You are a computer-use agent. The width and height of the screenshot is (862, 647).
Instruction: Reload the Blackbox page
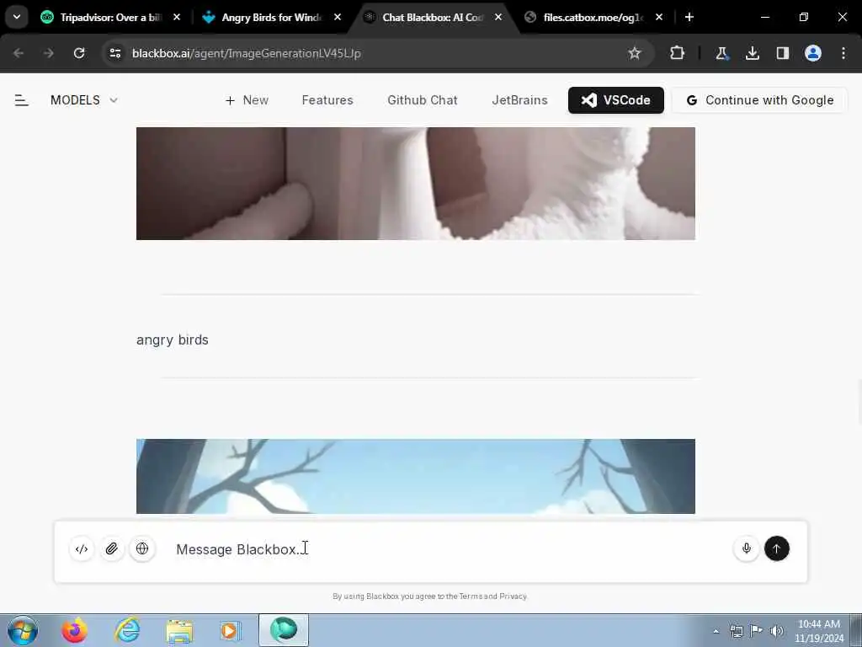click(79, 53)
